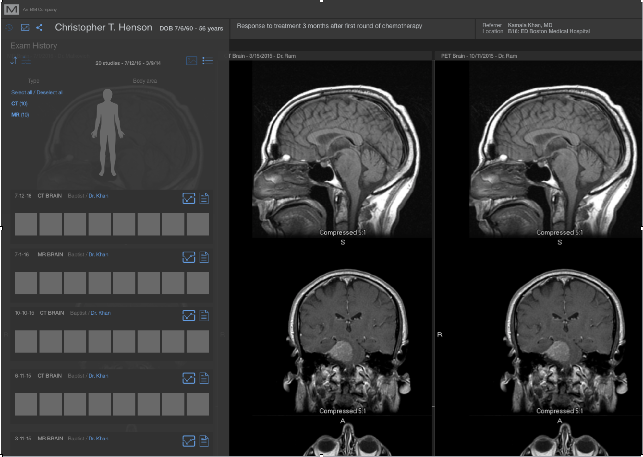Open report for 3-11-15 MR BRAIN study
Viewport: 643px width, 457px height.
click(204, 441)
